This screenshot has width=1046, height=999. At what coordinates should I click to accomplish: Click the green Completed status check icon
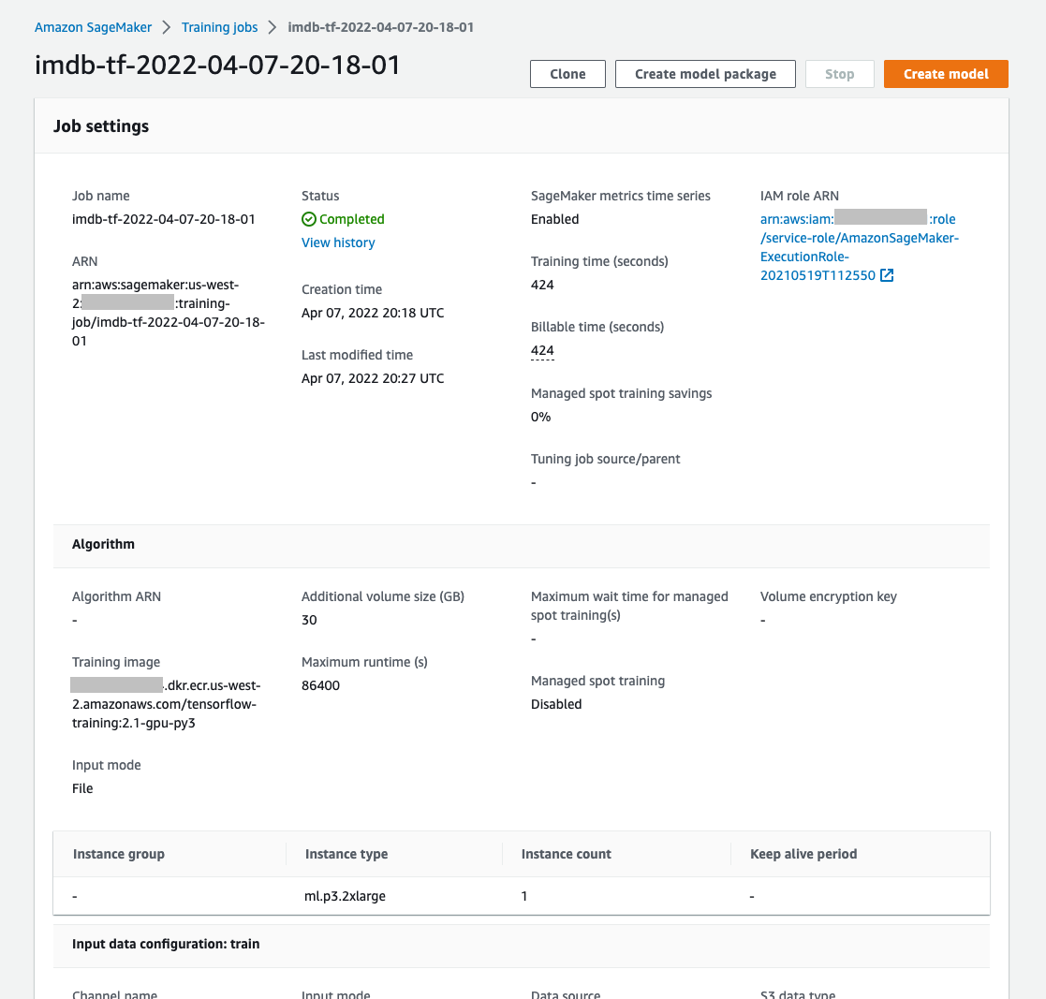[309, 219]
